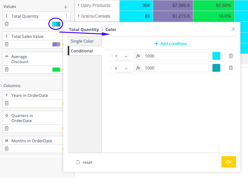Open Total Quantity three-dot options menu
Image resolution: width=248 pixels, height=178 pixels.
(x=66, y=16)
